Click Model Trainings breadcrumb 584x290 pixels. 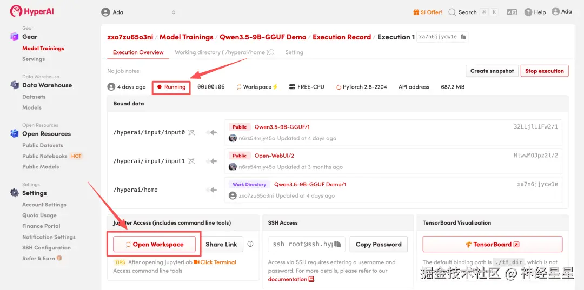coord(186,37)
